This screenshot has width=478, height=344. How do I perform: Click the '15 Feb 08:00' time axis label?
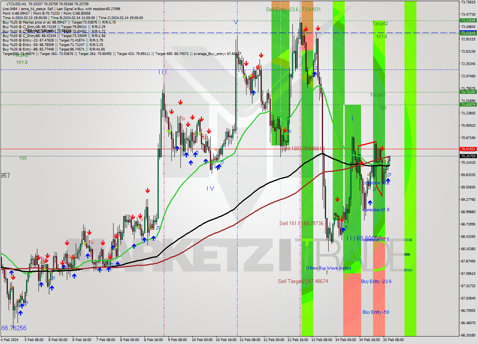coord(393,340)
